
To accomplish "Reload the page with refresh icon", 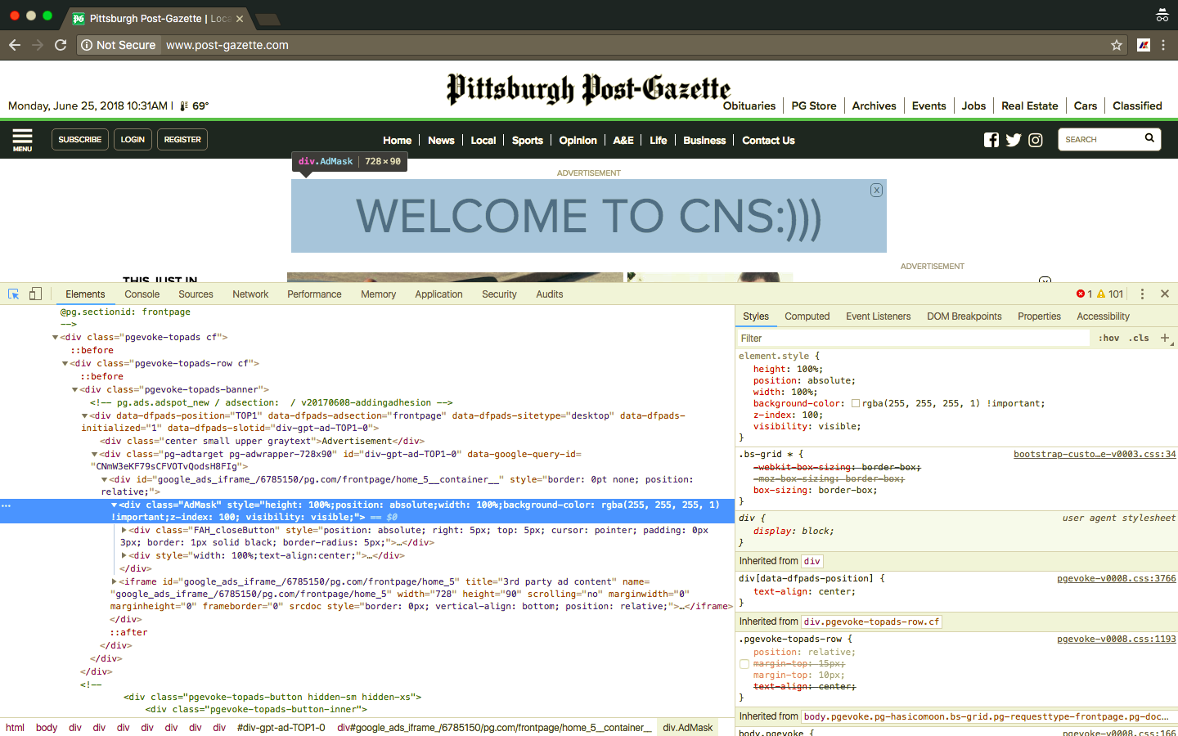I will 61,45.
